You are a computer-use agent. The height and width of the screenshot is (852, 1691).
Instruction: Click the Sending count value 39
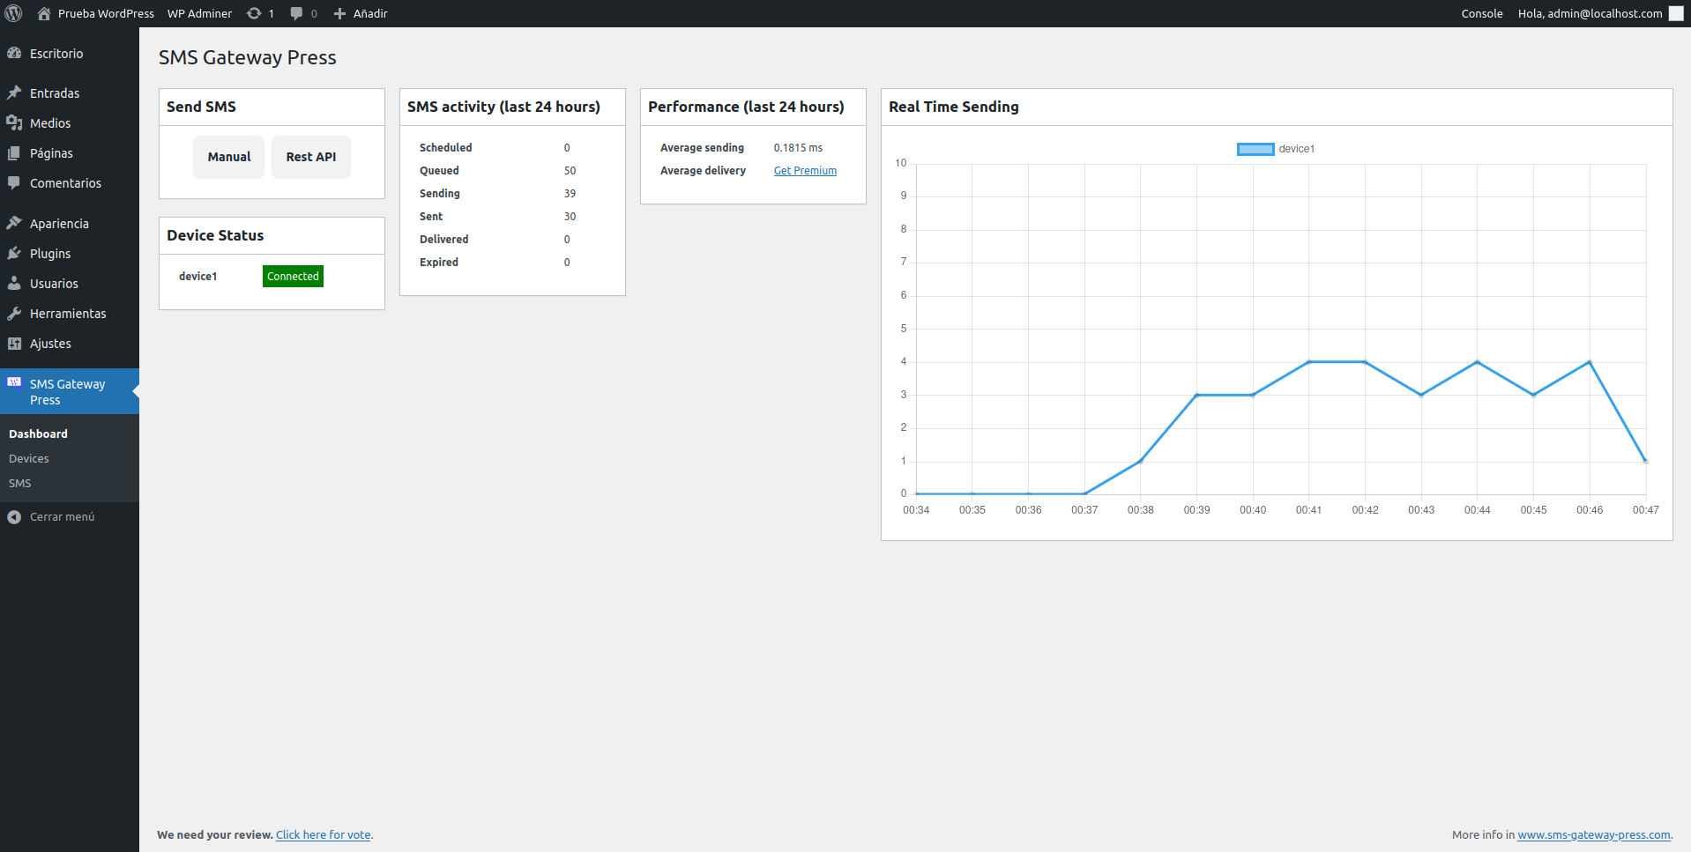[x=570, y=194]
